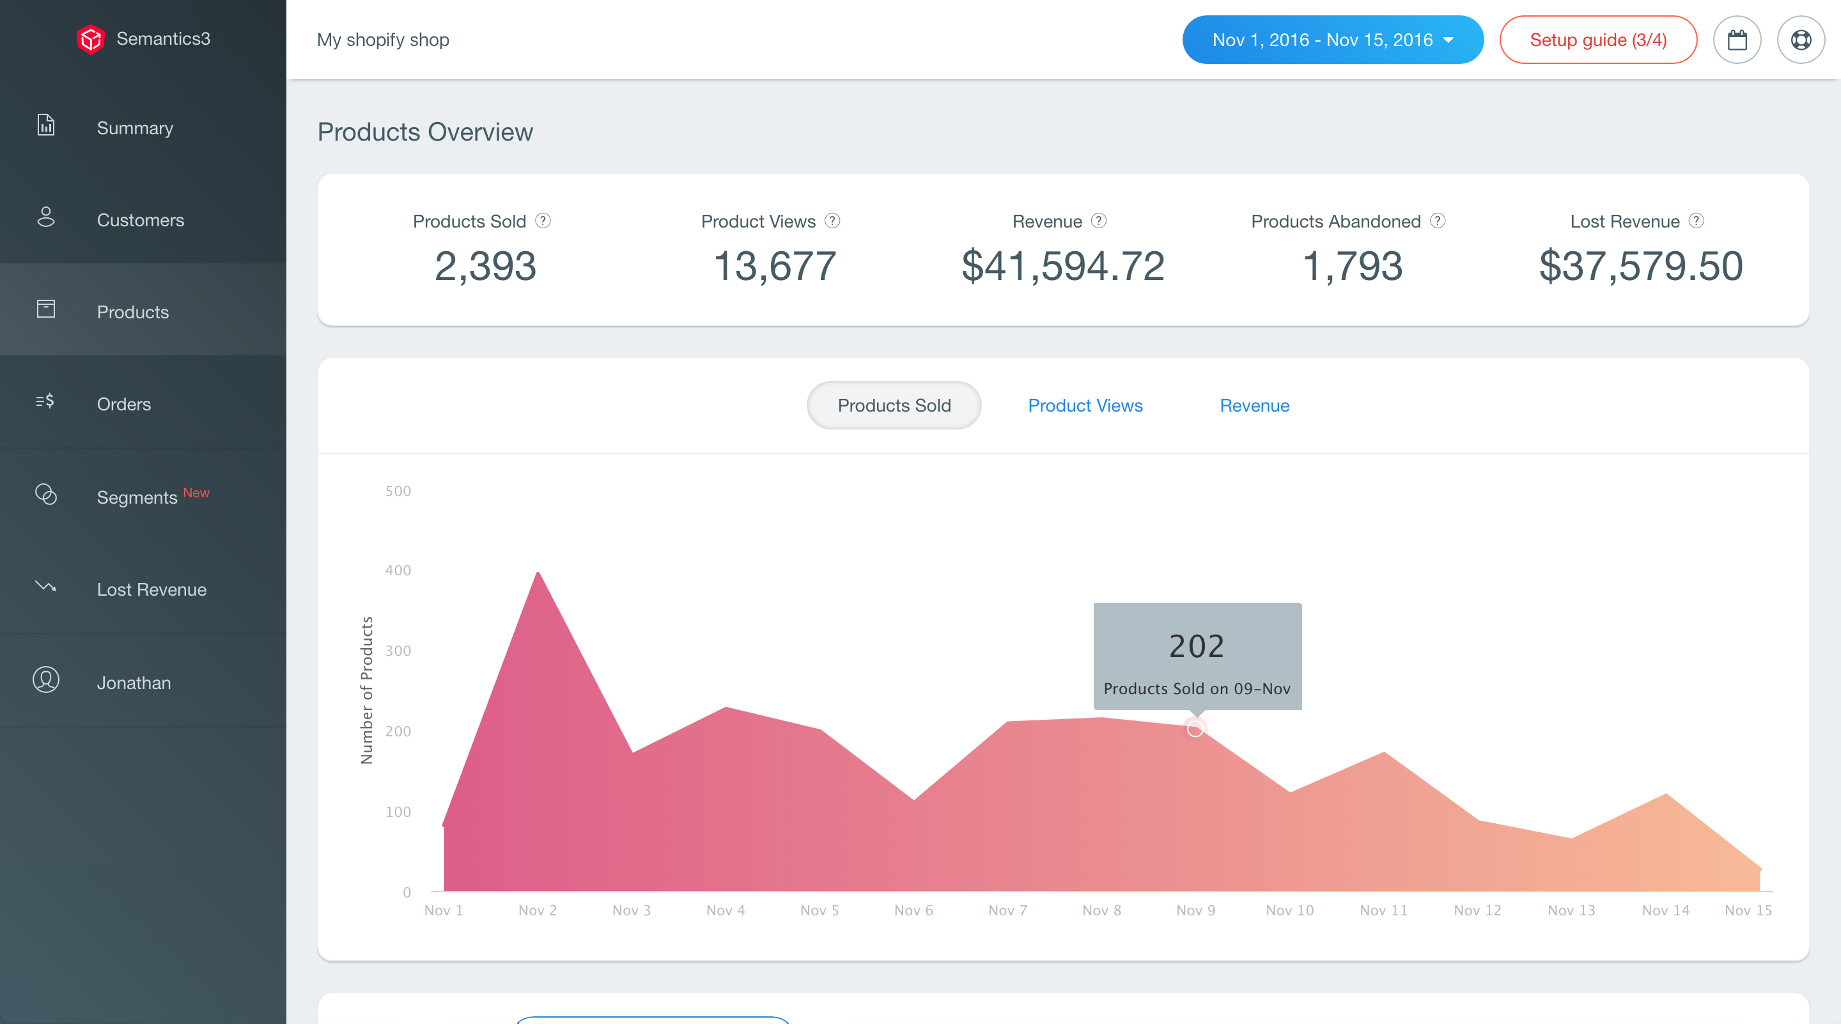Image resolution: width=1841 pixels, height=1024 pixels.
Task: Click the Jonathan account entry
Action: [x=134, y=682]
